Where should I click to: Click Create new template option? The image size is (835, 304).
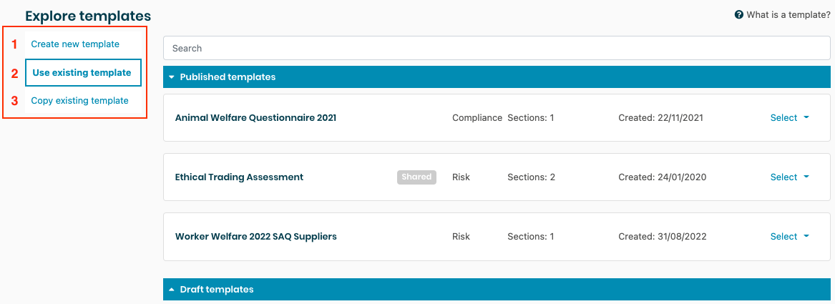click(x=75, y=44)
